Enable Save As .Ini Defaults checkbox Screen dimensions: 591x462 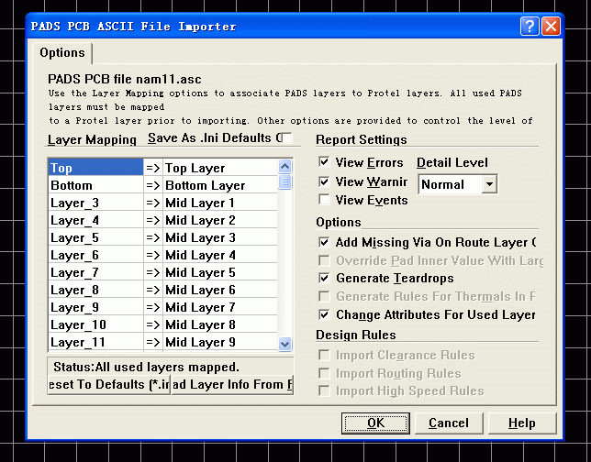click(x=287, y=138)
